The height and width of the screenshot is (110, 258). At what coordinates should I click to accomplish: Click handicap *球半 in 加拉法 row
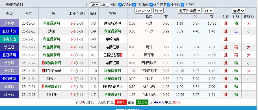pyautogui.click(x=149, y=79)
